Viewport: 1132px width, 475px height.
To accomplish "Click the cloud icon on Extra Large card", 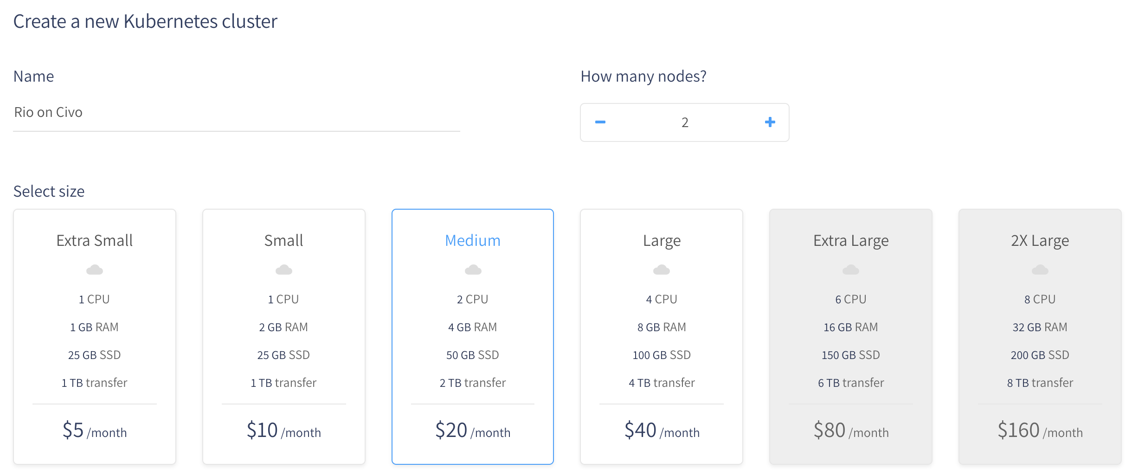I will tap(851, 270).
